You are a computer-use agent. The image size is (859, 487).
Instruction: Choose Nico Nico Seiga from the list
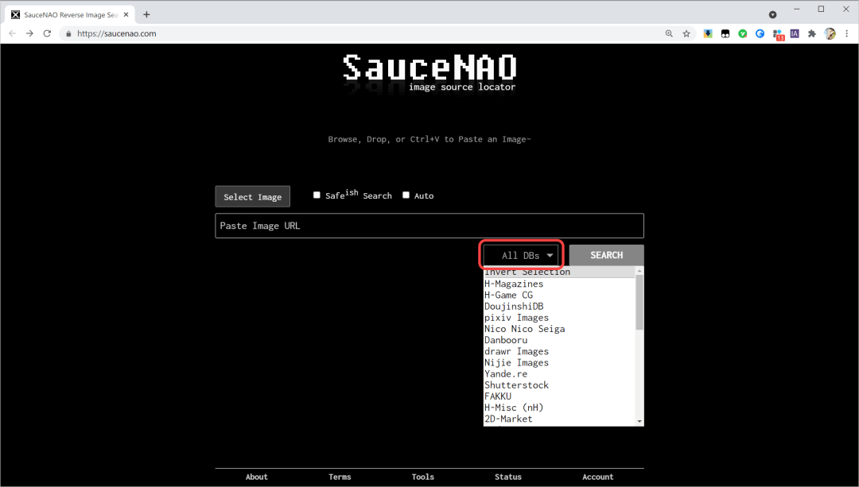coord(559,329)
